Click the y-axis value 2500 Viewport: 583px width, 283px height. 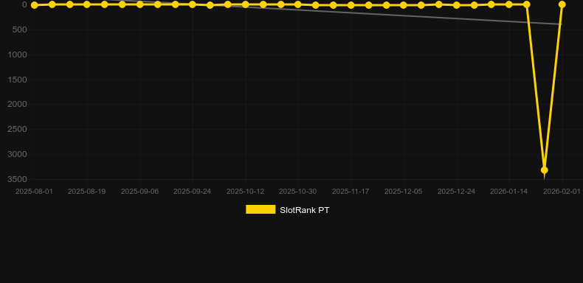click(18, 129)
